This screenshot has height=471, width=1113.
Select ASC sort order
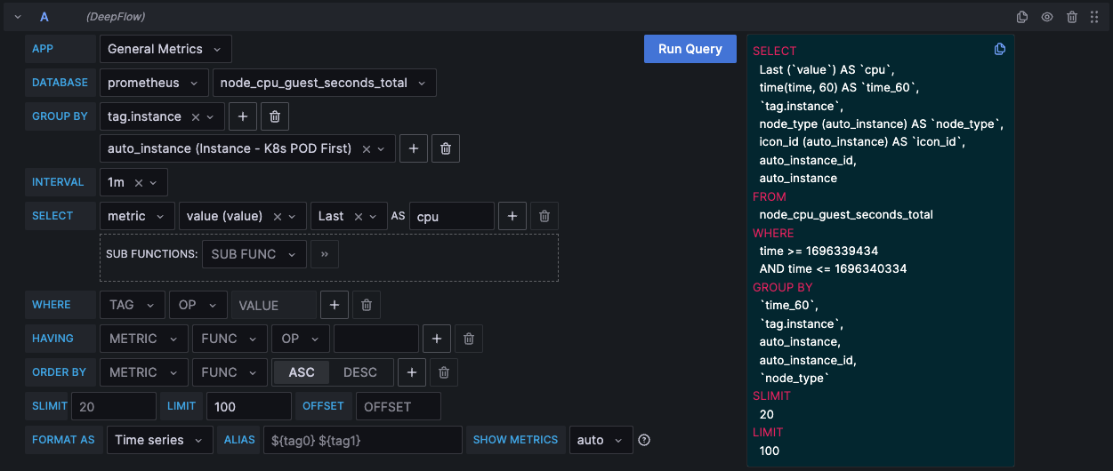click(302, 372)
